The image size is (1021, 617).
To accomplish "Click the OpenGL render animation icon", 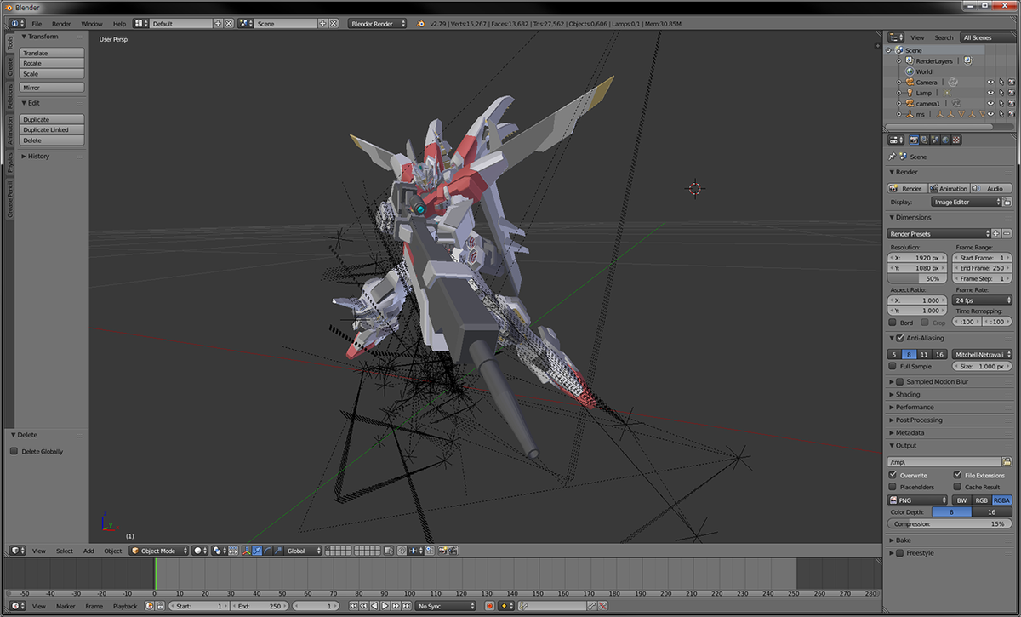I will coord(452,551).
